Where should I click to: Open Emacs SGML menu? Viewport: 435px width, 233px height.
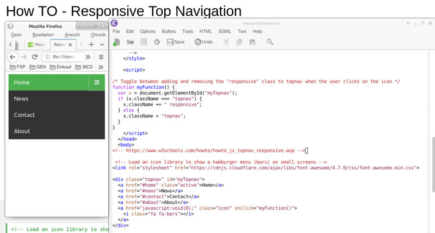(225, 32)
